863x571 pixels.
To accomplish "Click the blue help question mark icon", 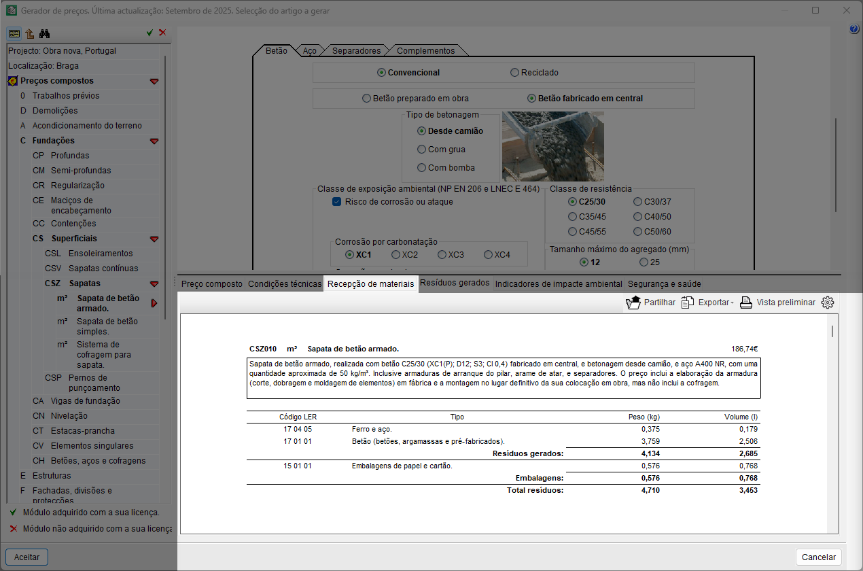I will pyautogui.click(x=854, y=29).
